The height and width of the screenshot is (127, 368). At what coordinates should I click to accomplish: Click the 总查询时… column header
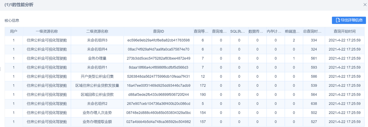(314, 32)
